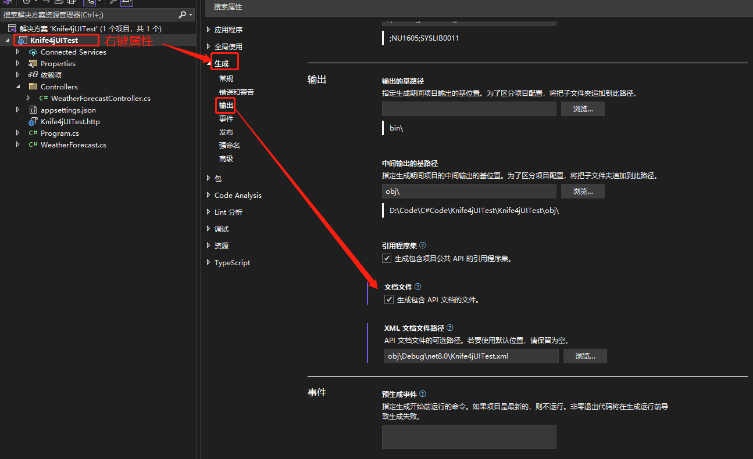Expand the Connected Services node
The image size is (753, 459).
(18, 52)
